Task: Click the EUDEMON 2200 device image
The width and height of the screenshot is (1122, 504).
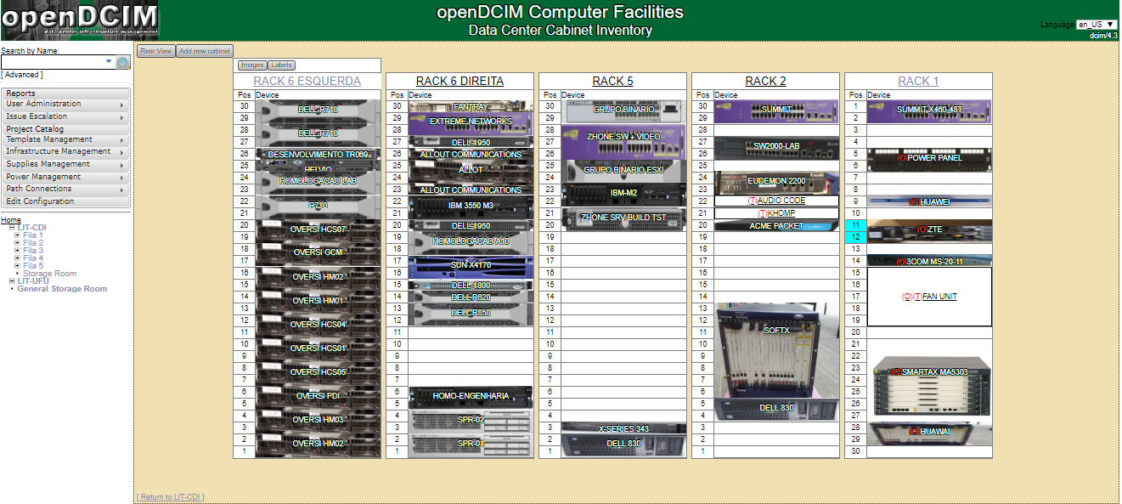Action: [776, 182]
